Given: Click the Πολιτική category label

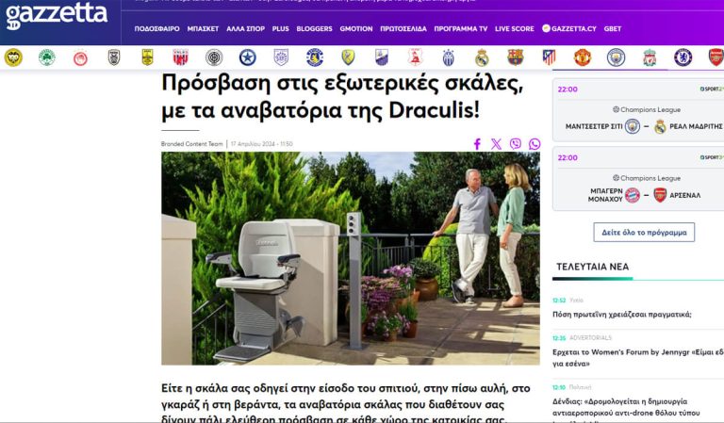Looking at the screenshot, I should click(x=580, y=387).
